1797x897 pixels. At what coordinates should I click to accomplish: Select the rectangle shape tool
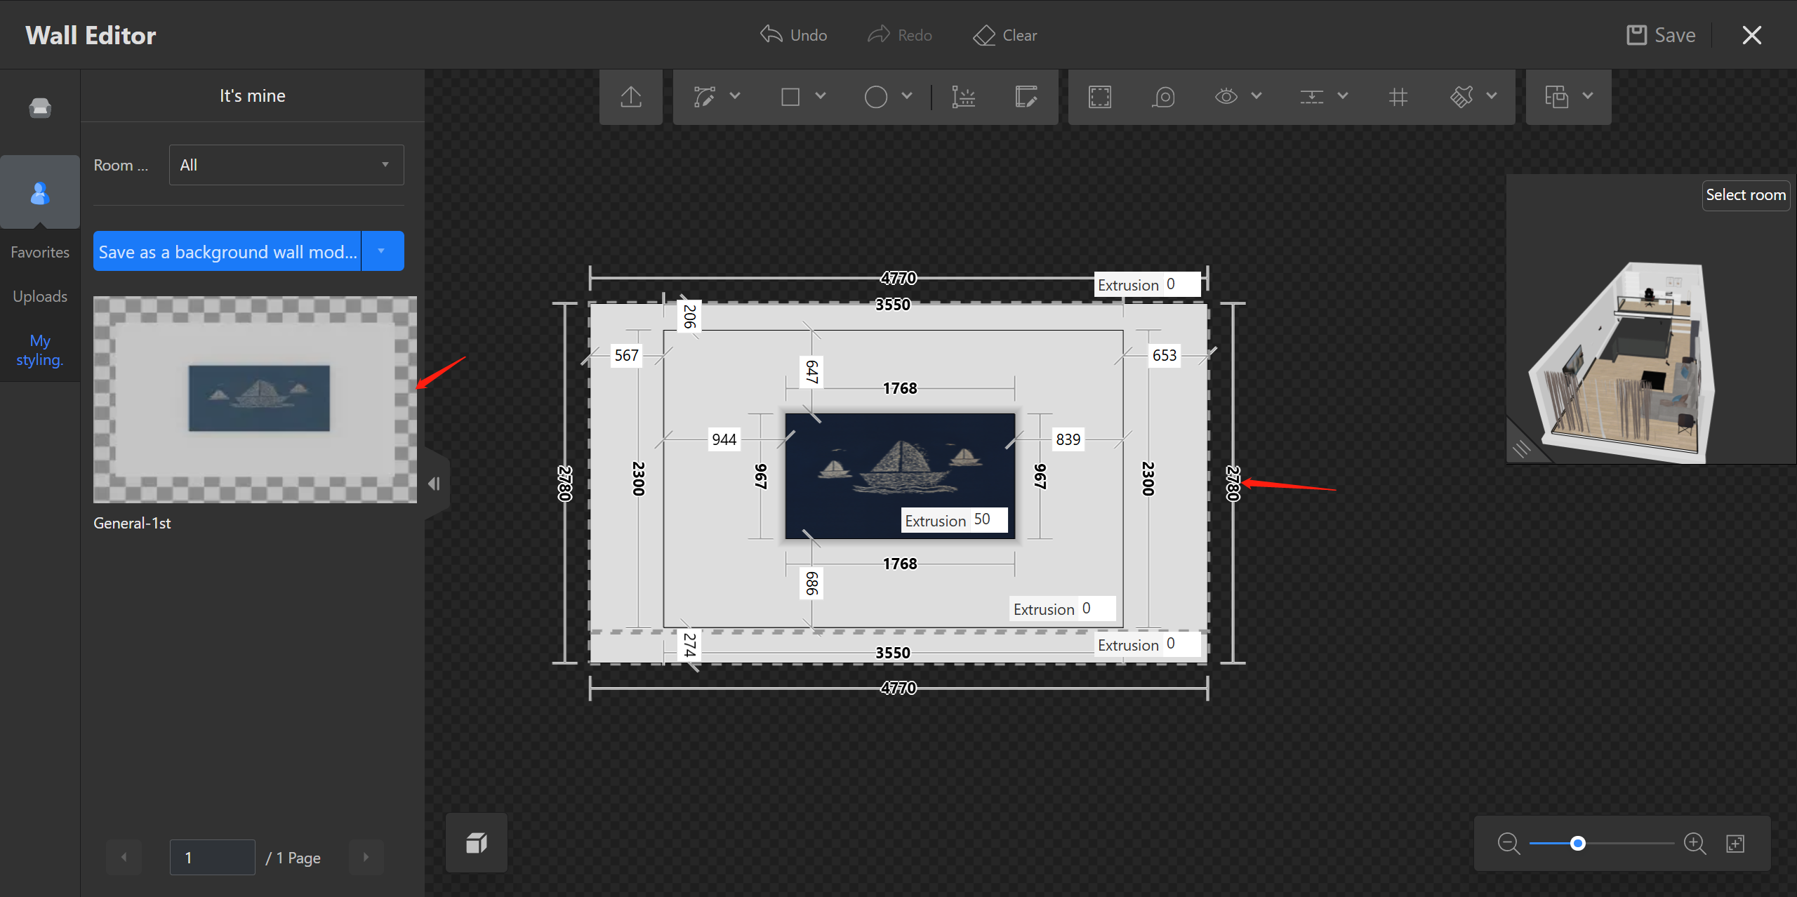(x=790, y=97)
